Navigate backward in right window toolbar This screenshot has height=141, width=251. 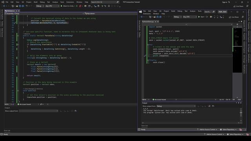[142, 17]
